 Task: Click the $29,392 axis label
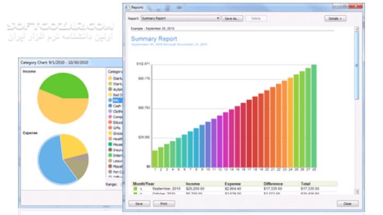pos(144,138)
